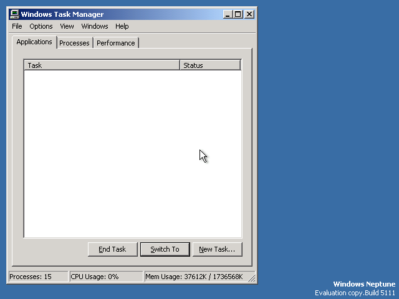
Task: Sort by the Status column header
Action: click(x=210, y=65)
